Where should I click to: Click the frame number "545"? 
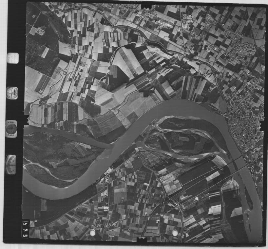tap(26, 230)
